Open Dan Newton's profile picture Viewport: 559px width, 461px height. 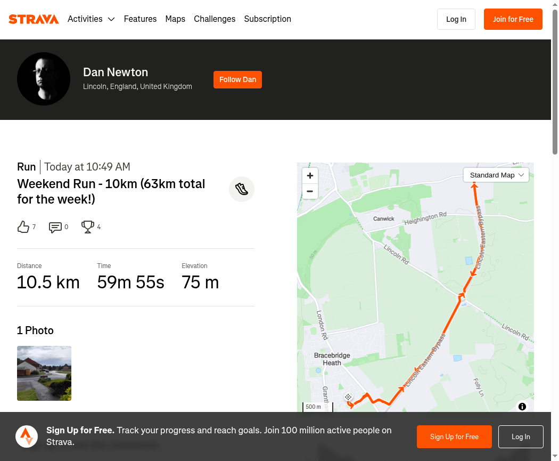click(44, 79)
